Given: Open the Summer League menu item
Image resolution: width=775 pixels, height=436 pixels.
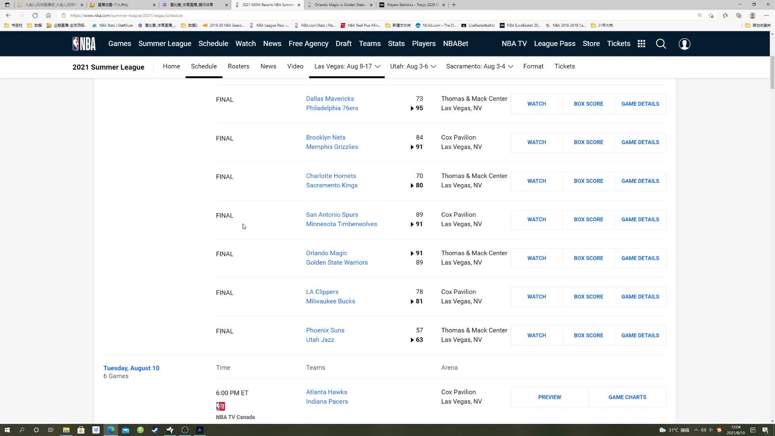Looking at the screenshot, I should 165,44.
